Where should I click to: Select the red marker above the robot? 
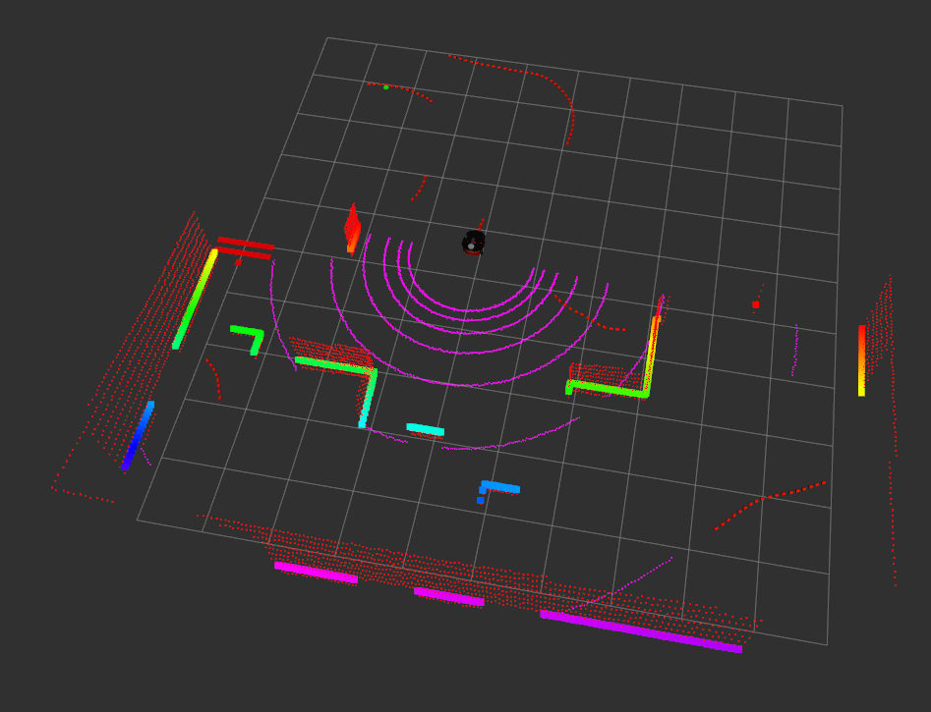(x=481, y=224)
